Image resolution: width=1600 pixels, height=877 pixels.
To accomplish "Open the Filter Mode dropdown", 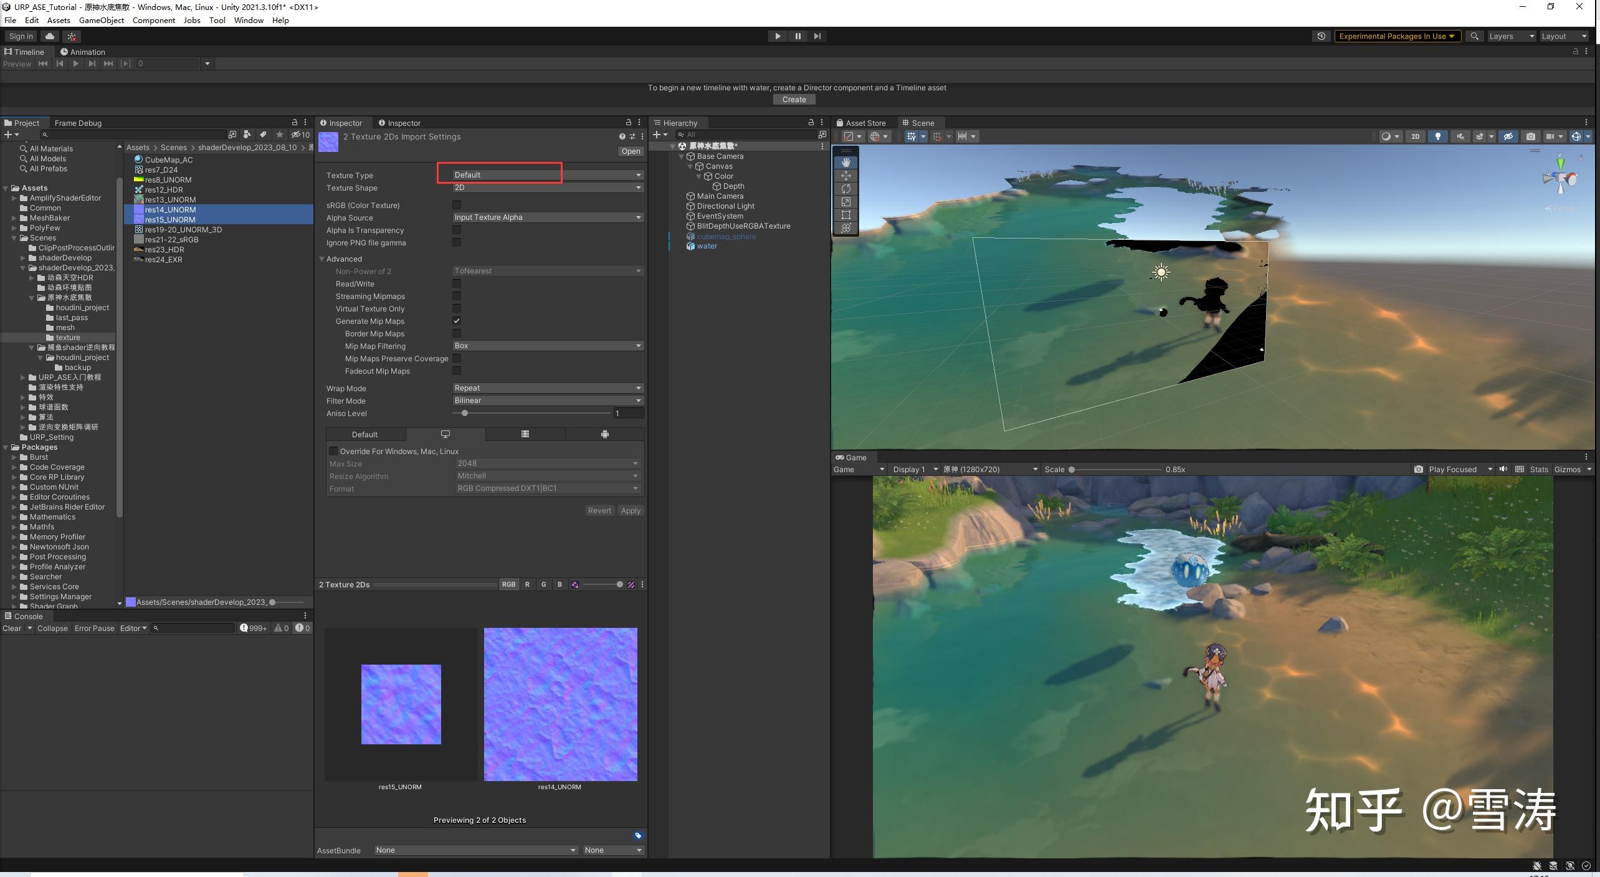I will tap(548, 401).
